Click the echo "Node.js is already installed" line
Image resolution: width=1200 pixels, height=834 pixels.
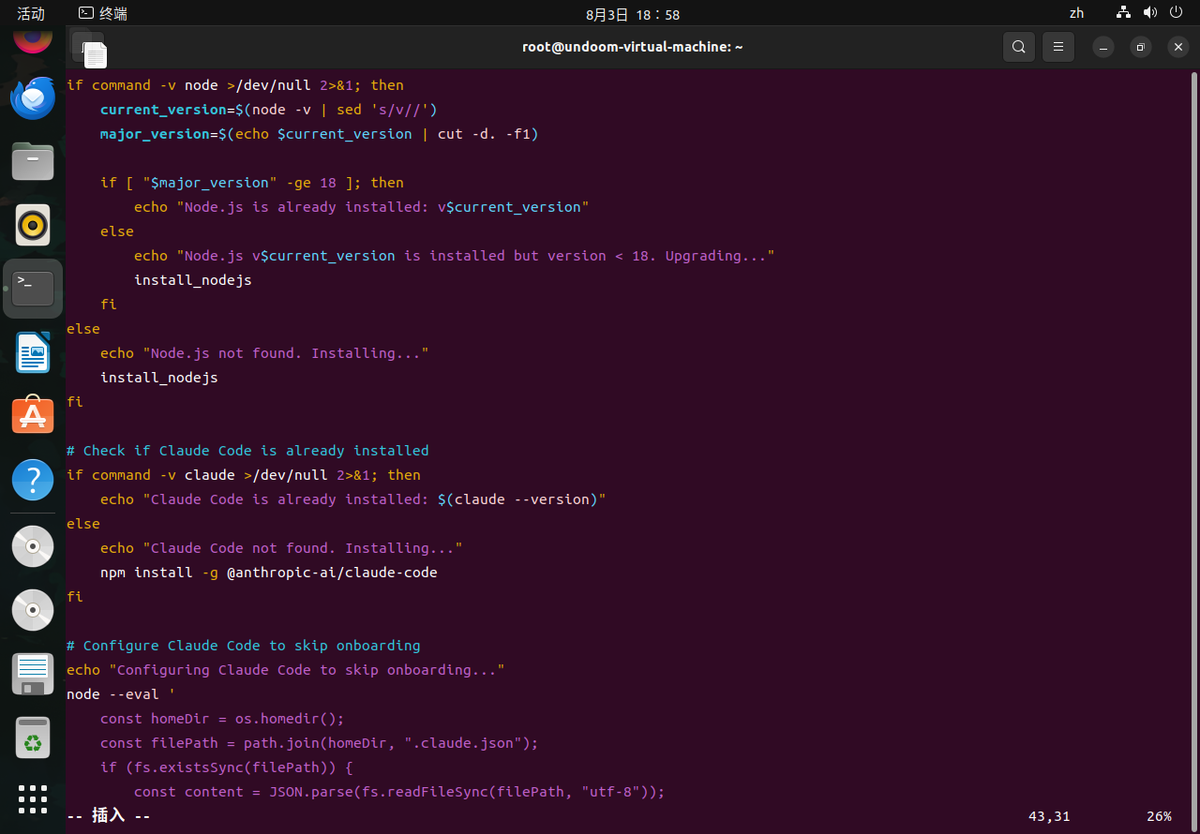click(362, 207)
